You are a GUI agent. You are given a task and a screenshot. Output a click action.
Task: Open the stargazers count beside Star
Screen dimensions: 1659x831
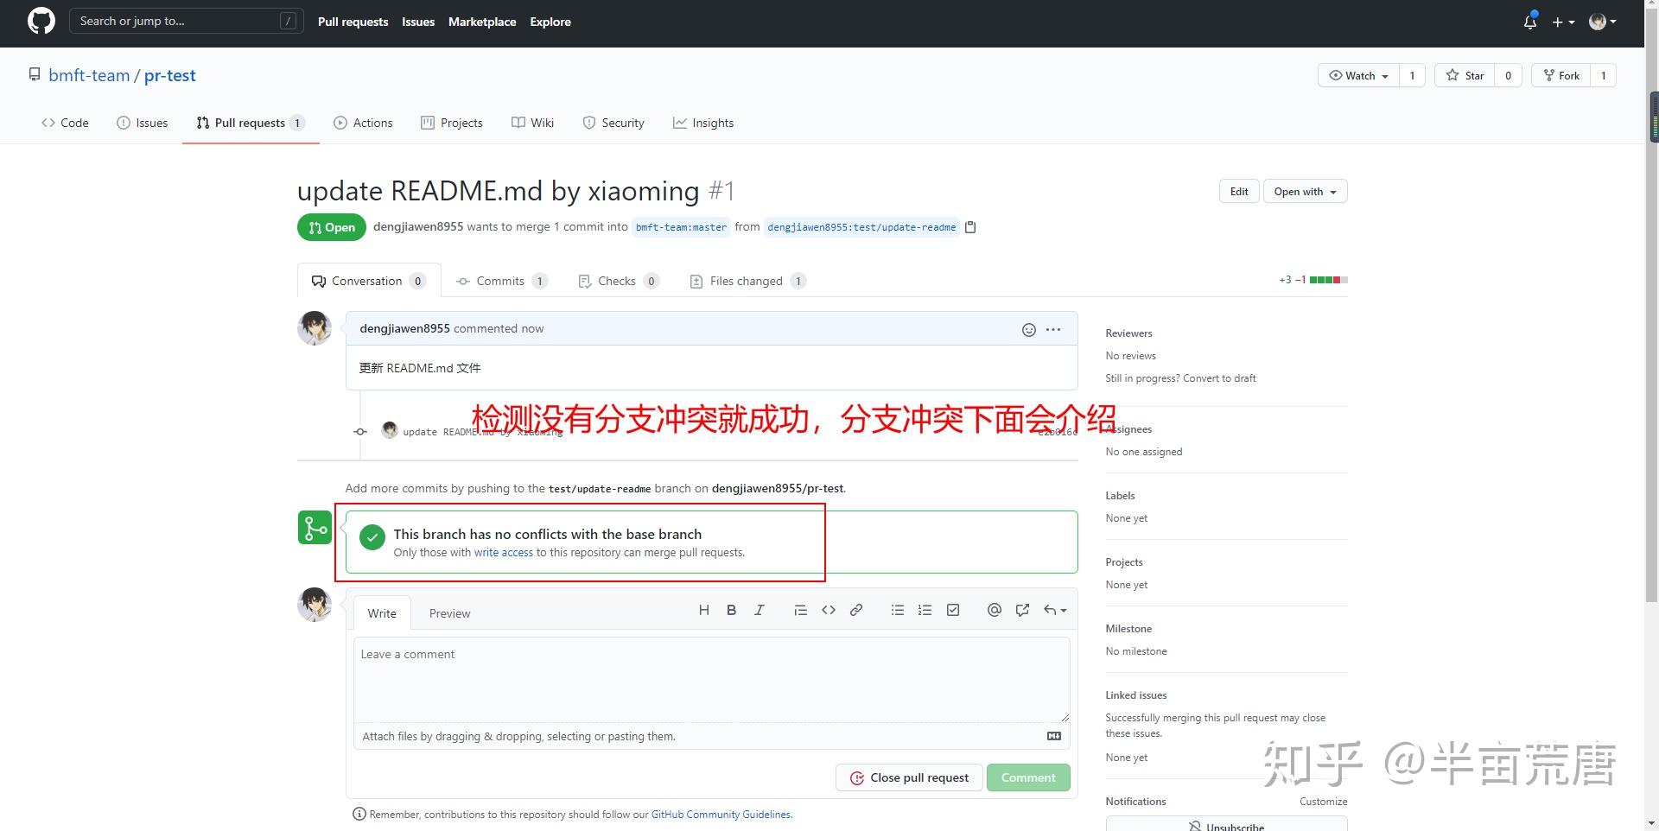[x=1508, y=75]
